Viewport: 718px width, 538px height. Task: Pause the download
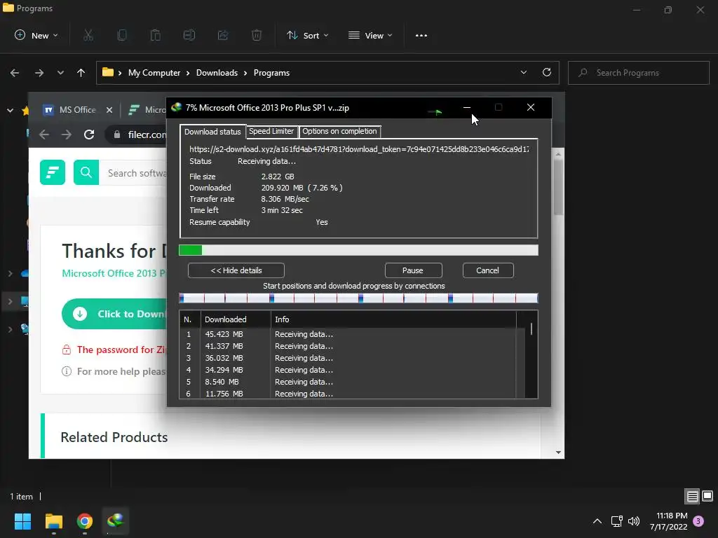coord(413,270)
